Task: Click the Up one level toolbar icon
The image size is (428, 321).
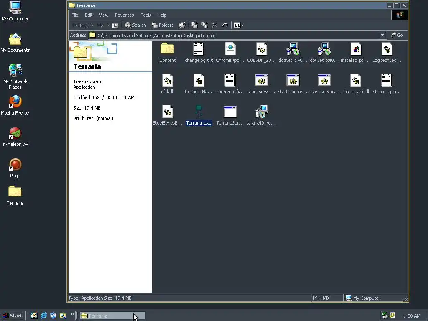Action: 115,25
